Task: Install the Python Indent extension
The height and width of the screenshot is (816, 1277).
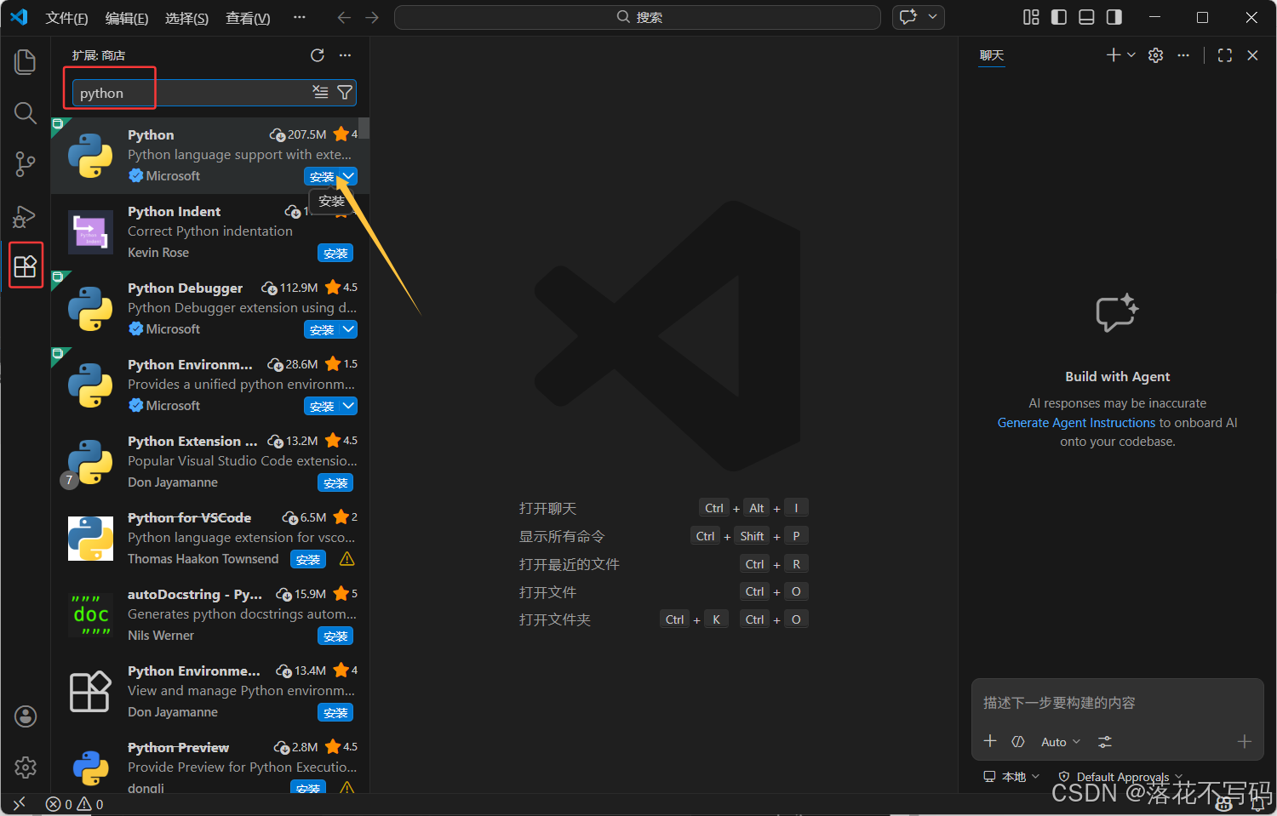Action: 335,253
